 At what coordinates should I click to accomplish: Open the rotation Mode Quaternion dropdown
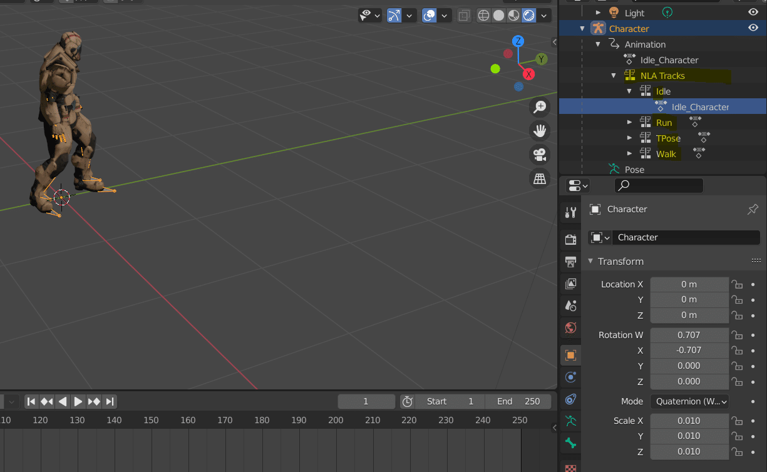[689, 401]
